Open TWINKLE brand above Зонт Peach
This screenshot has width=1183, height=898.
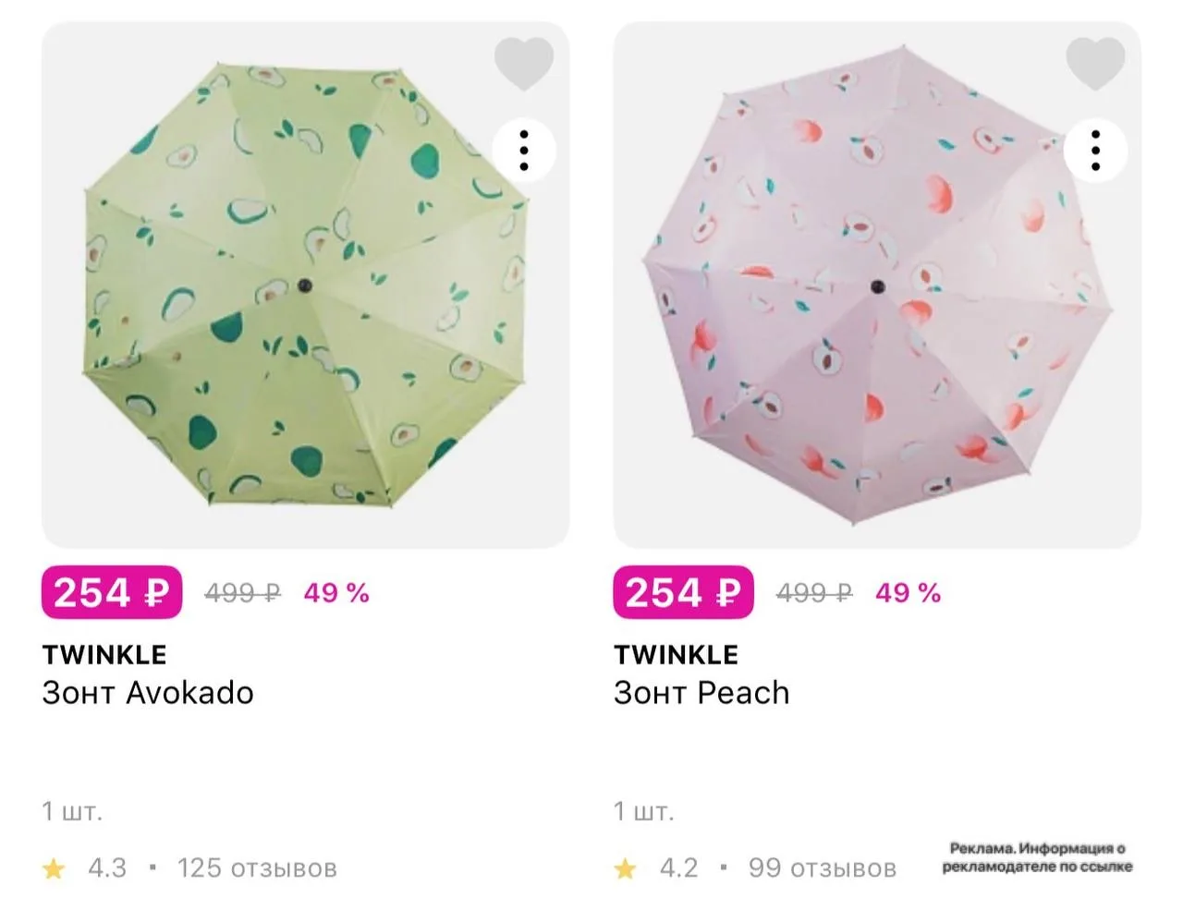(x=677, y=655)
